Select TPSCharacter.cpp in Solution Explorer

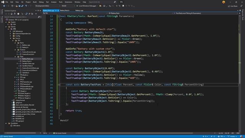(x=26, y=82)
